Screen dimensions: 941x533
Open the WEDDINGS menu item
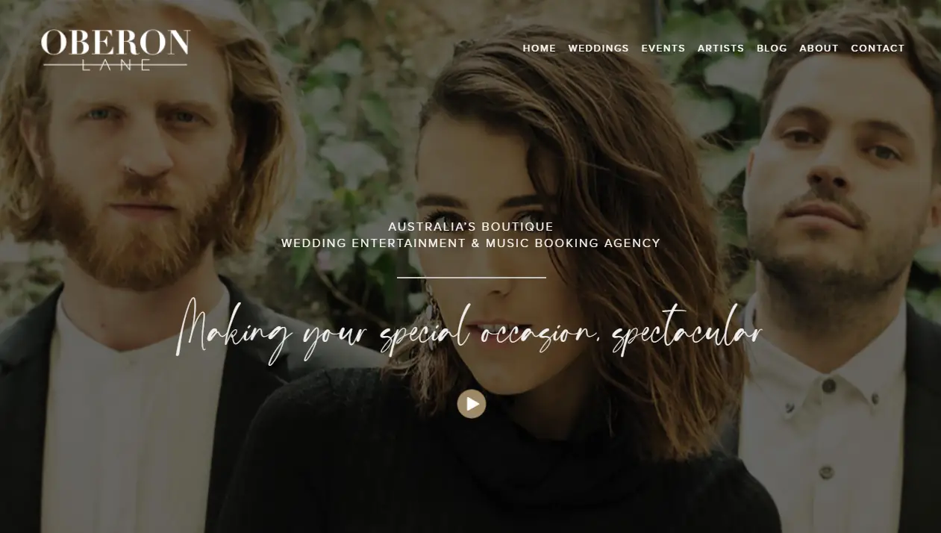click(598, 48)
